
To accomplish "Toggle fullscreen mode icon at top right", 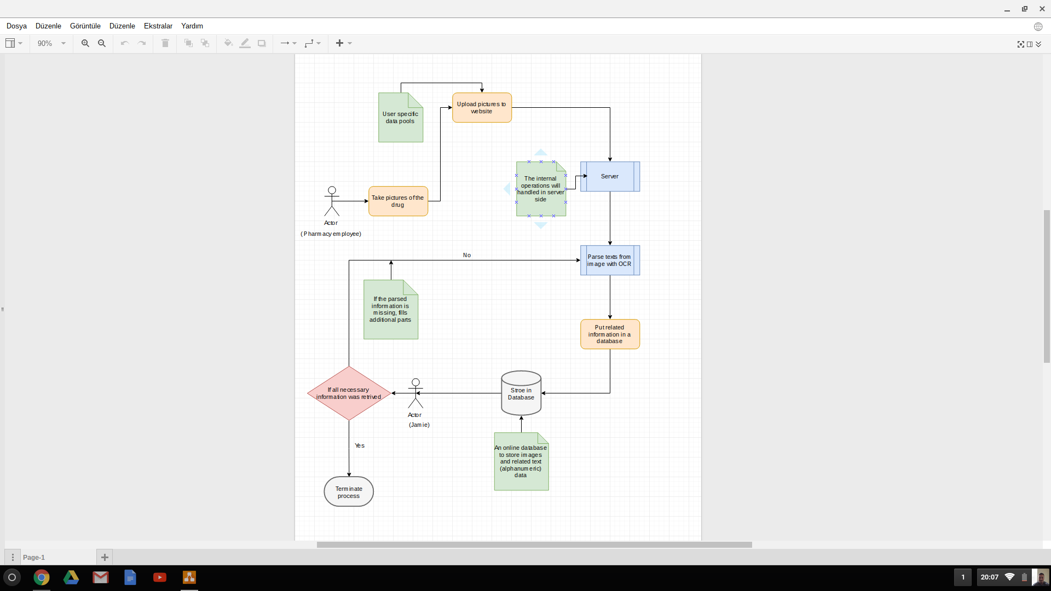I will (x=1020, y=44).
